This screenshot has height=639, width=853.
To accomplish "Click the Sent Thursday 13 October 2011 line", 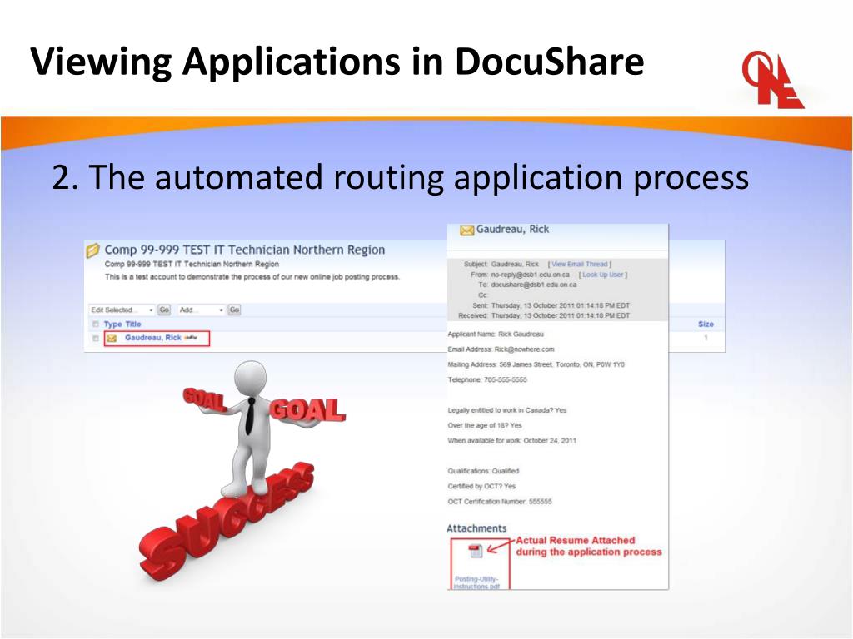I will point(551,305).
